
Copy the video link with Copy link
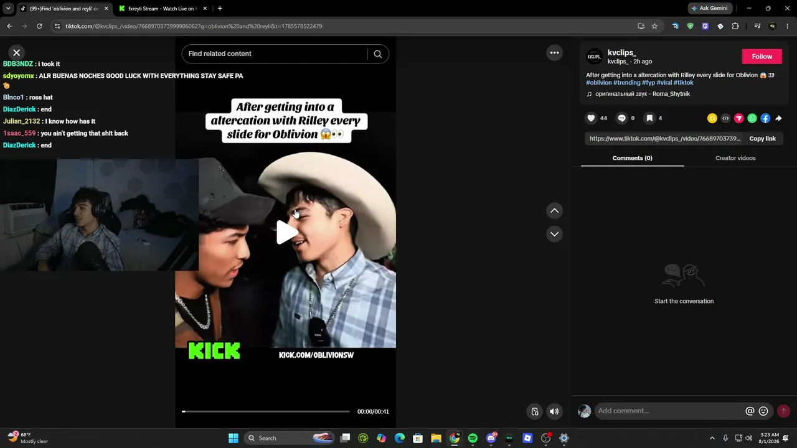(762, 139)
